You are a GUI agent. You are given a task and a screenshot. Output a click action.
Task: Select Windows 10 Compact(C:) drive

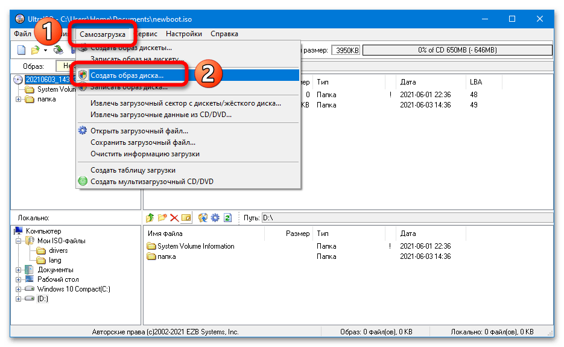(x=74, y=289)
